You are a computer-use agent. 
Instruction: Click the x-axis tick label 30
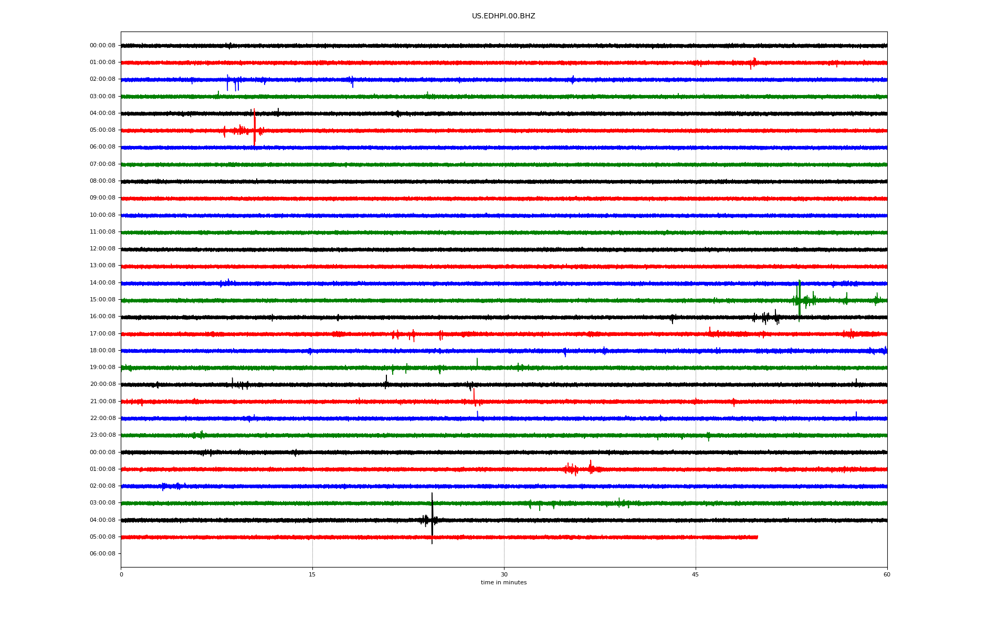pos(504,574)
